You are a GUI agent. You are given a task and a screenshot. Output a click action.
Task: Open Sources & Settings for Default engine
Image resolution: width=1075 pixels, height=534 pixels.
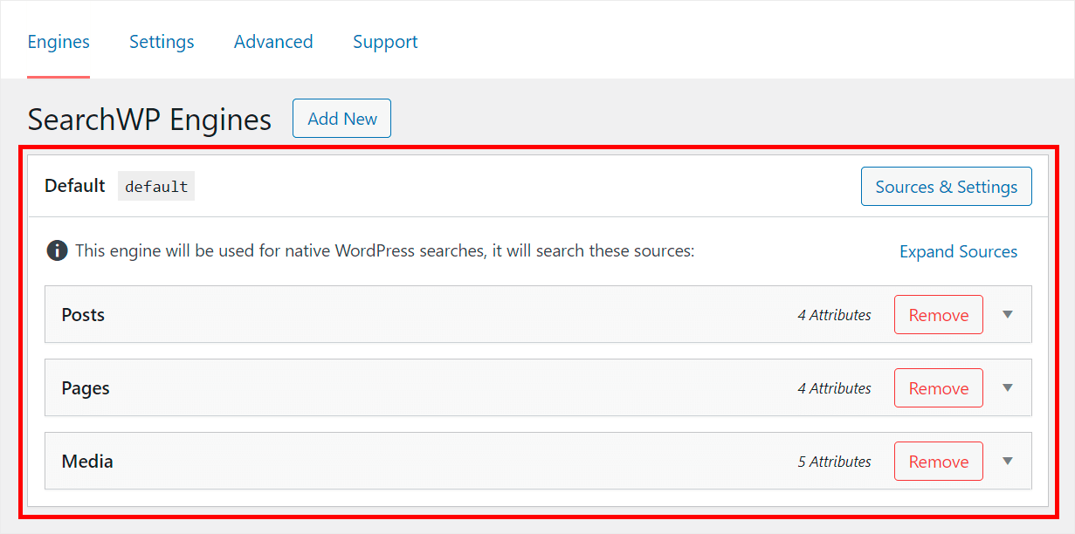coord(947,187)
